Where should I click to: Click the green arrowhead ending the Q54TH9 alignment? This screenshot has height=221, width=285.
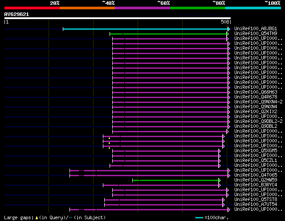click(x=228, y=34)
